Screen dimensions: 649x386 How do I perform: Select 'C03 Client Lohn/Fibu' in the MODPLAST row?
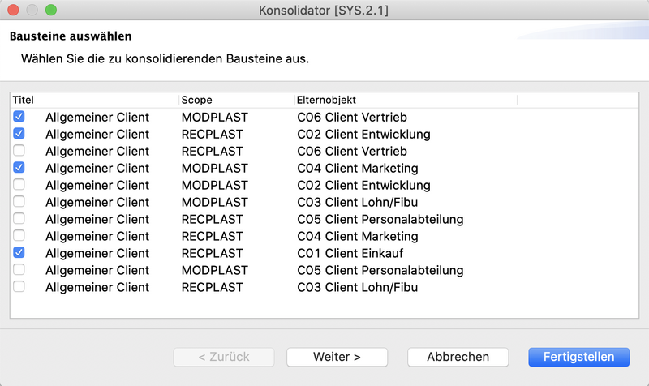358,202
